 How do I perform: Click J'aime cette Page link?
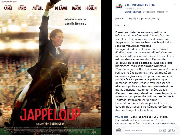133,12
